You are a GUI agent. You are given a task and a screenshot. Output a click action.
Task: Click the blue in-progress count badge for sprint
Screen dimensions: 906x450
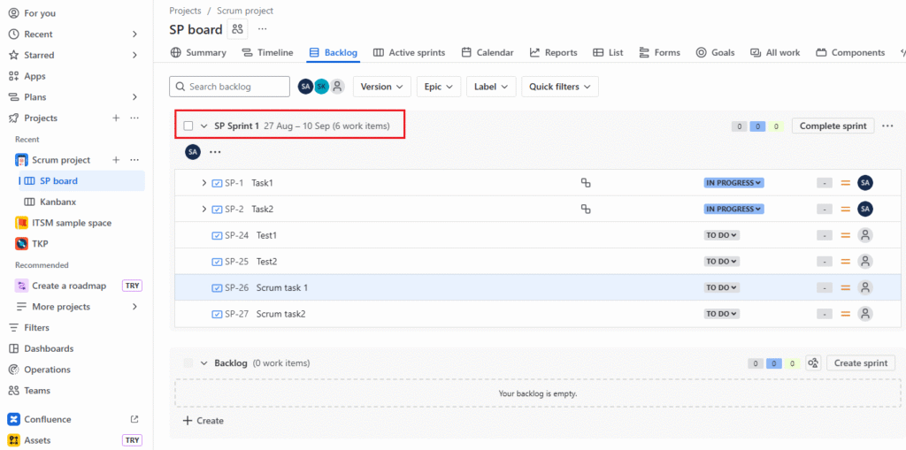coord(757,126)
